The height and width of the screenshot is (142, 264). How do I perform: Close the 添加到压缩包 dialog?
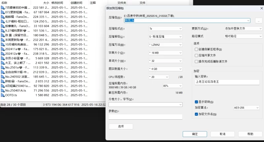[x=262, y=8]
